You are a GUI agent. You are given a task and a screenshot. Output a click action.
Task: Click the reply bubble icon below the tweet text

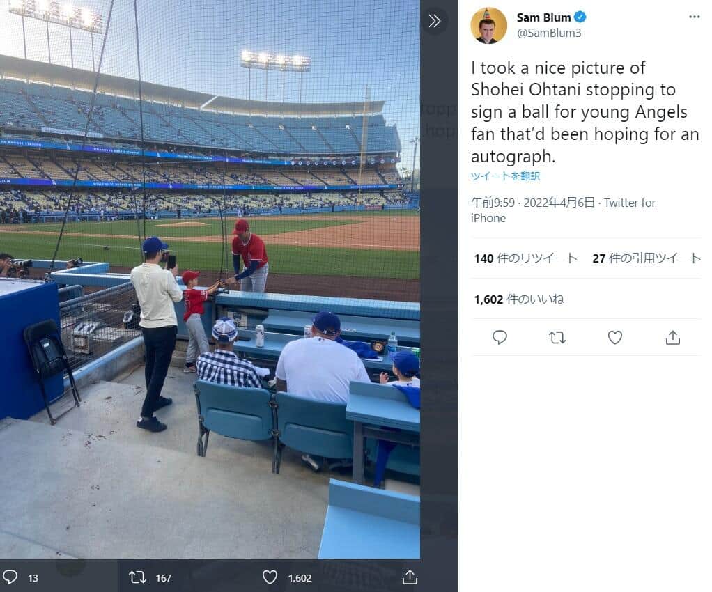tap(499, 338)
